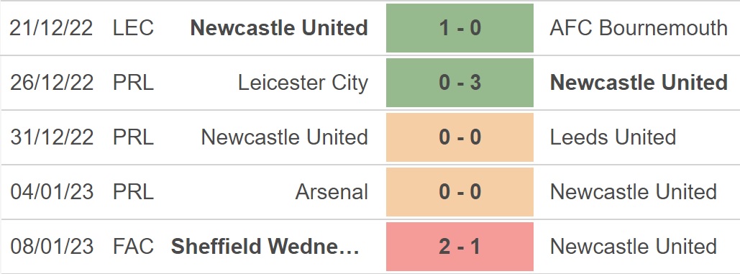Open AFC Bournemouth team link
The image size is (740, 274).
[x=639, y=28]
